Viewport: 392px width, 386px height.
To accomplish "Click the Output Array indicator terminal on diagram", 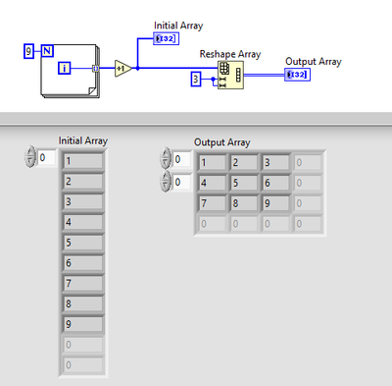I will click(297, 75).
